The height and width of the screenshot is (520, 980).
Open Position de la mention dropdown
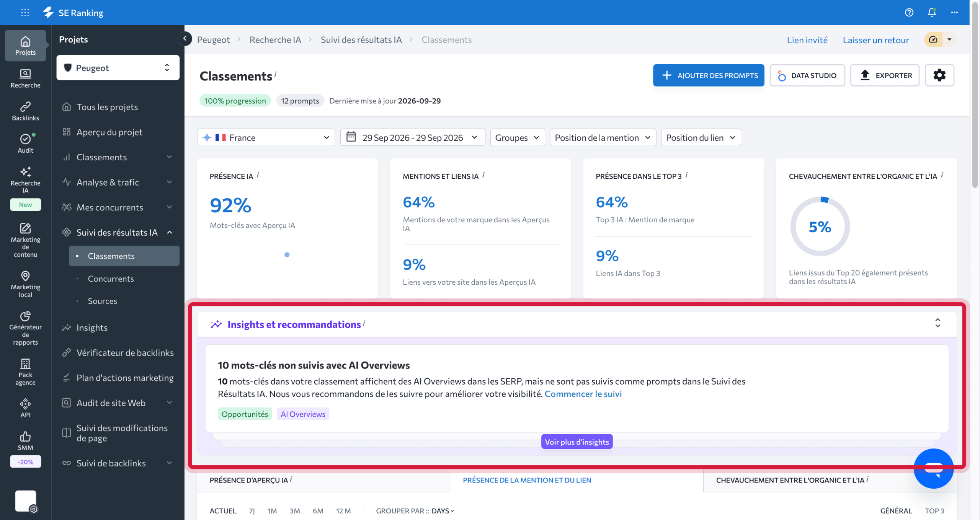[x=603, y=137]
